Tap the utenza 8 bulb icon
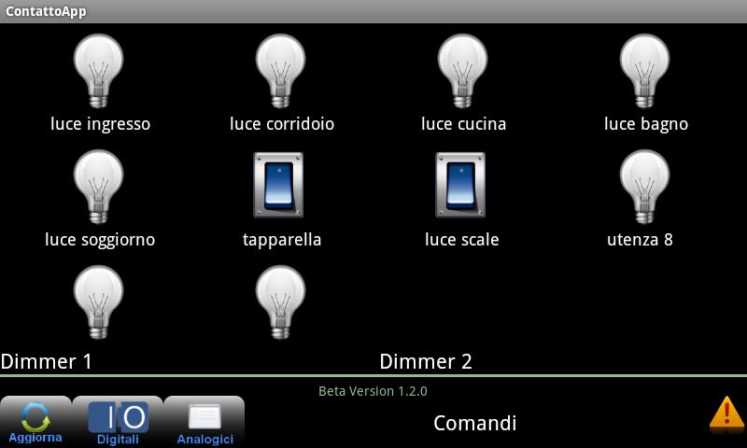This screenshot has width=747, height=448. pos(644,187)
